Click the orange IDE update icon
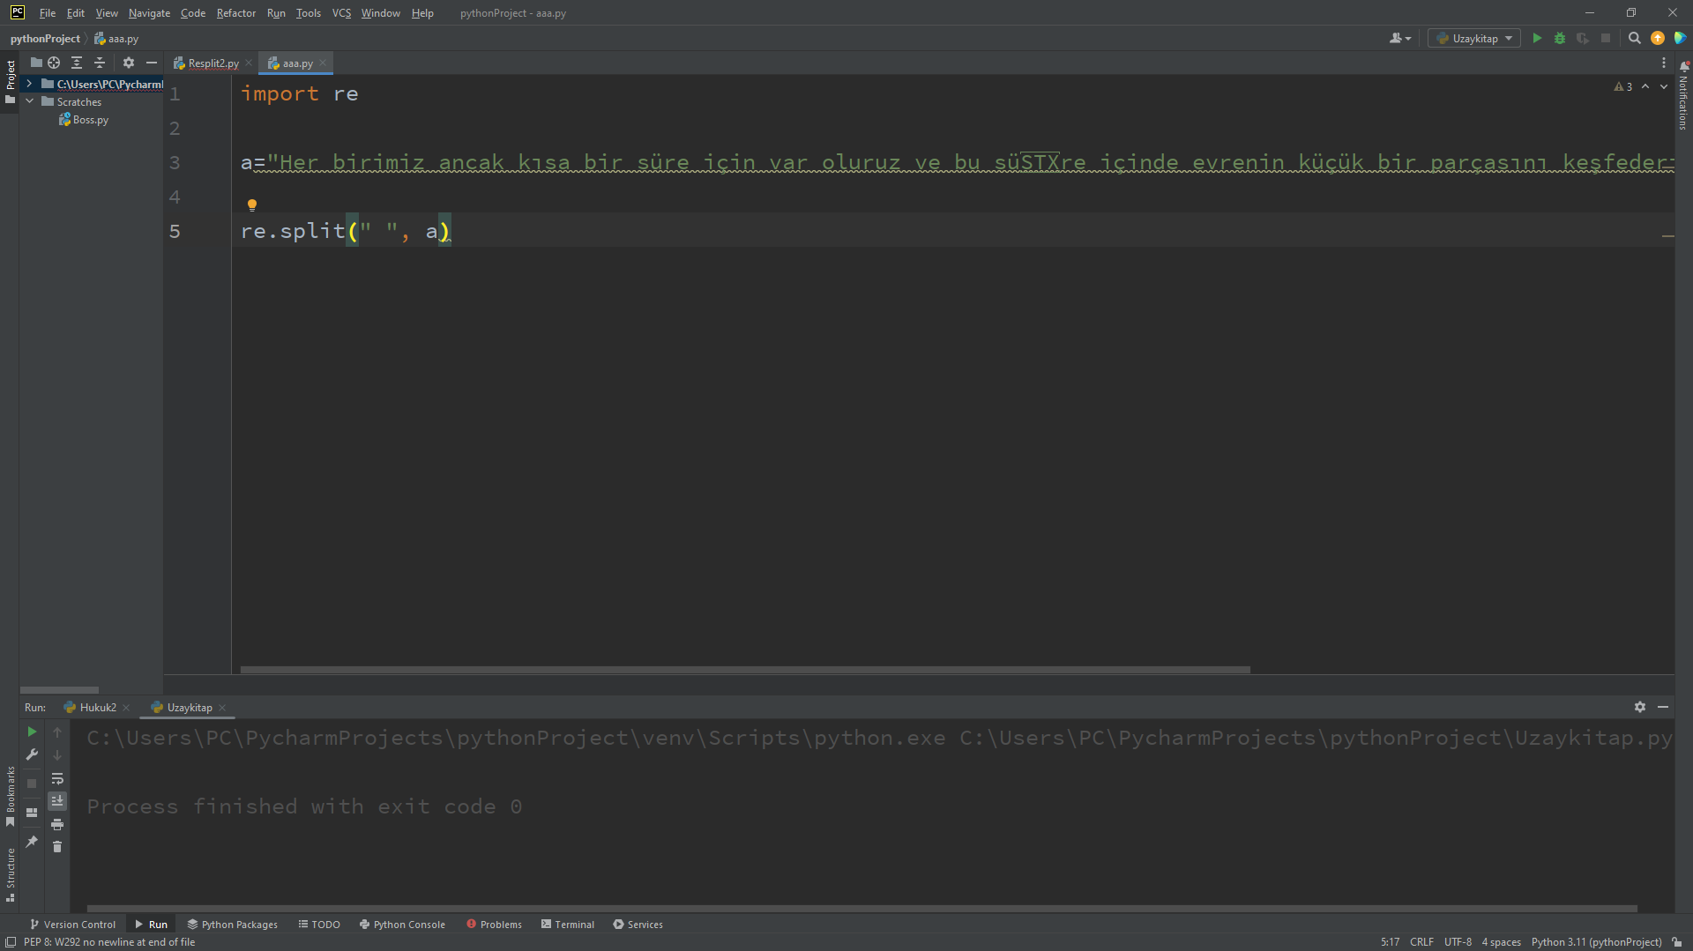 click(1658, 38)
